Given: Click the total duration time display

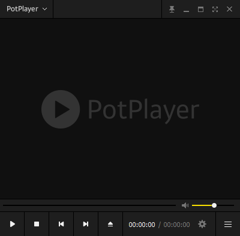Looking at the screenshot, I should [176, 225].
